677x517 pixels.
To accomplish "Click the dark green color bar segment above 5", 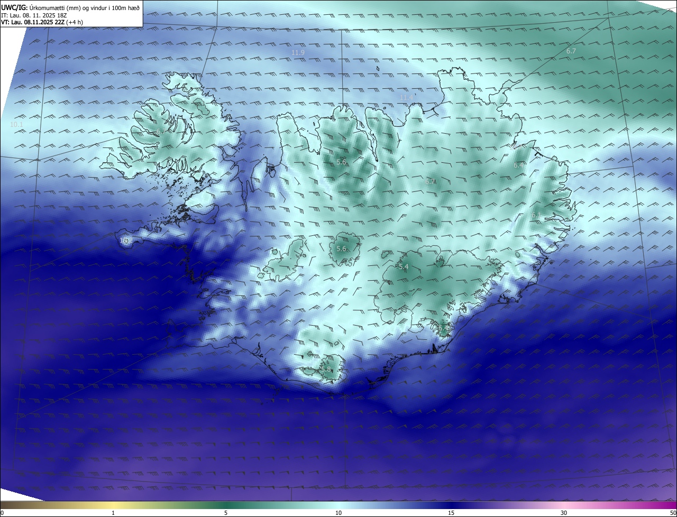I will (x=226, y=505).
